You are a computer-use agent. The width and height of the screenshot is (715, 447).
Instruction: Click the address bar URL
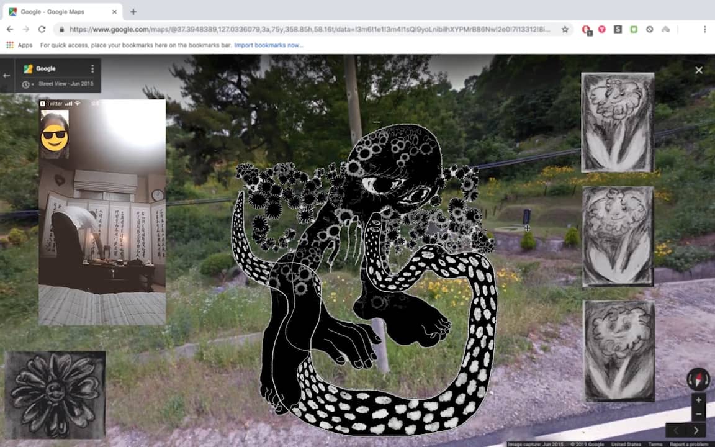310,29
